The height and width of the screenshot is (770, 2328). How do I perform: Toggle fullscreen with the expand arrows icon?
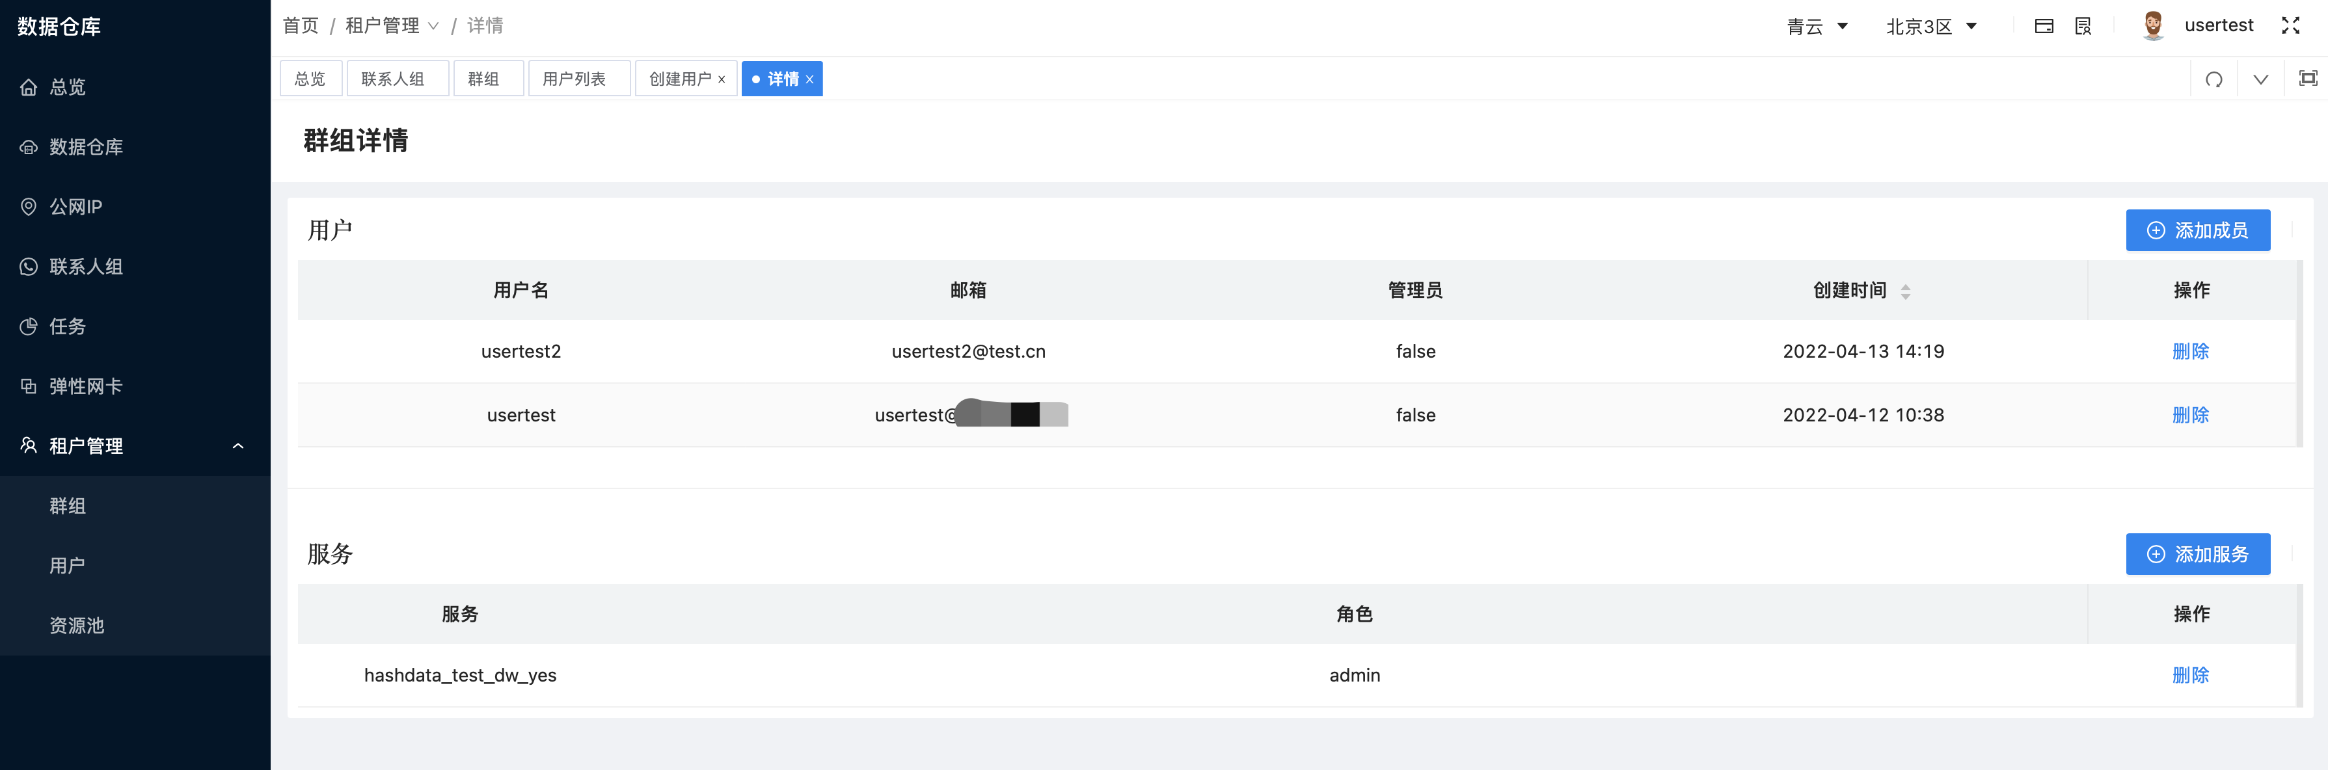point(2292,25)
